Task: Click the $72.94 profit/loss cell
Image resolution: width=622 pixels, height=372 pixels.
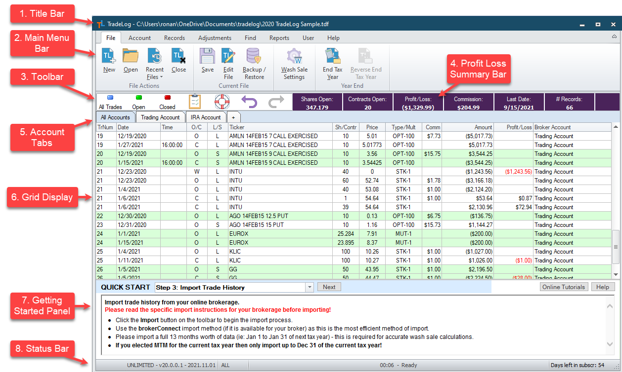Action: pos(514,207)
